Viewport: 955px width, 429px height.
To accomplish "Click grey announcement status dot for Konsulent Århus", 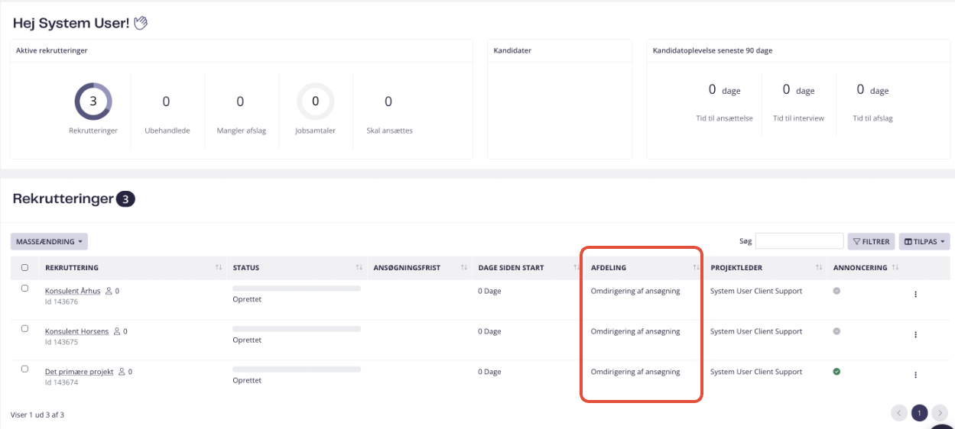I will pyautogui.click(x=836, y=291).
